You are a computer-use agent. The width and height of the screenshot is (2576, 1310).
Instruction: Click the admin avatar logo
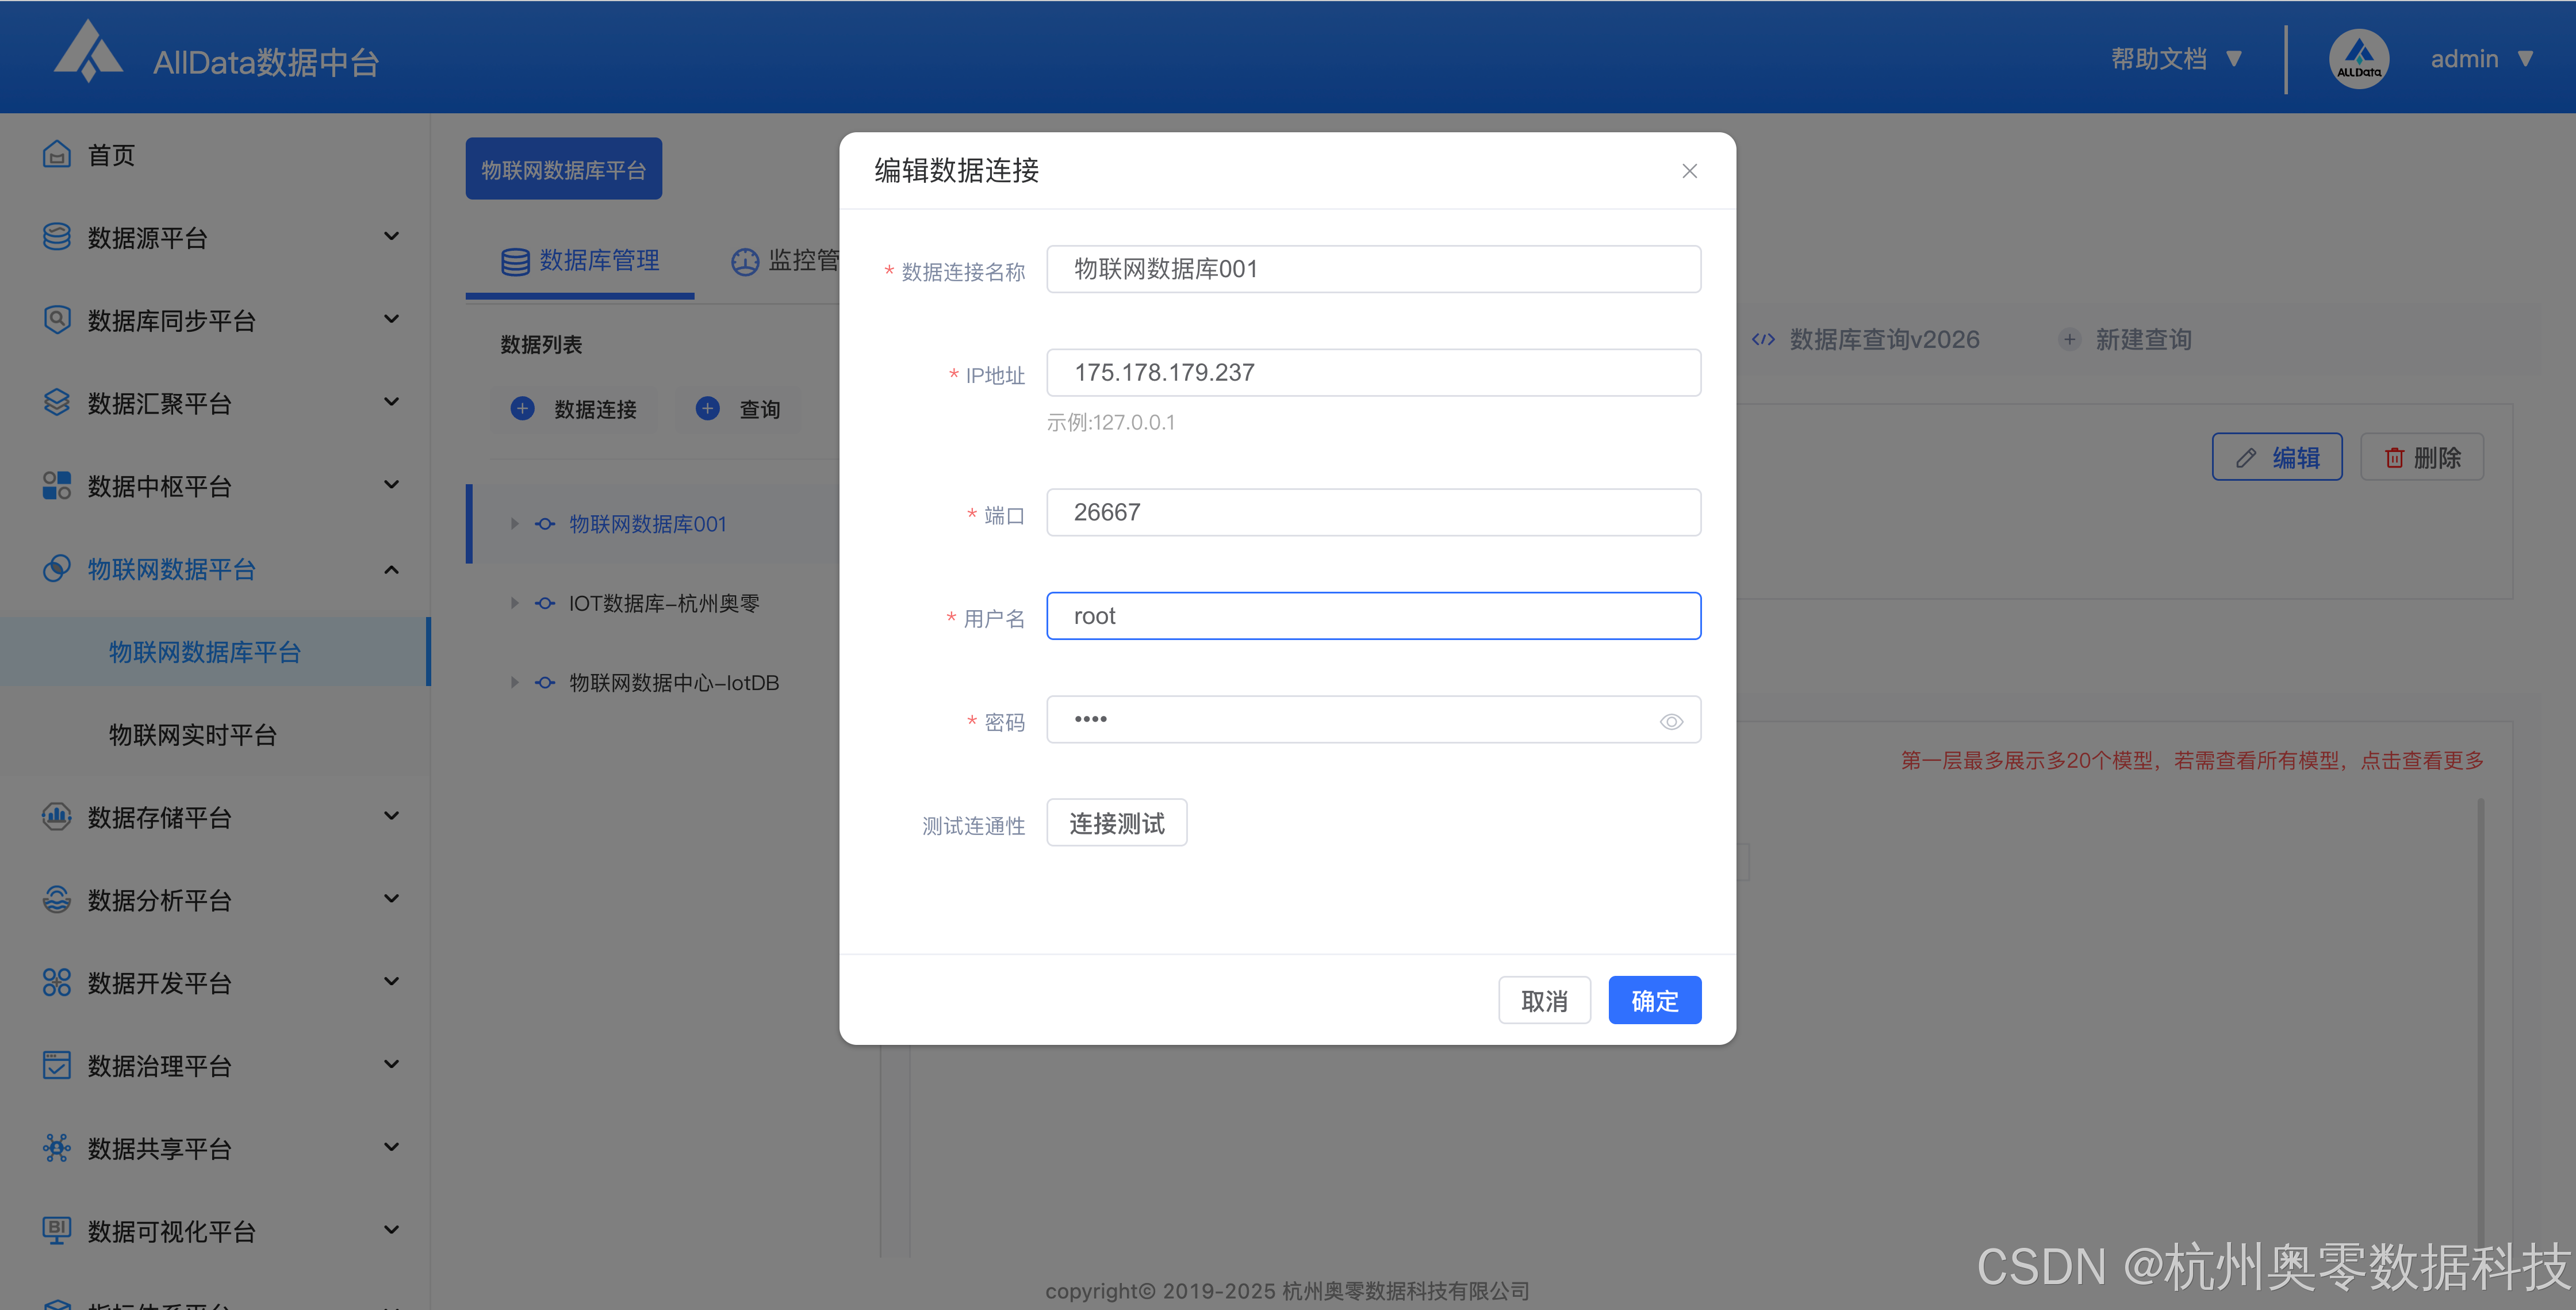[x=2358, y=60]
